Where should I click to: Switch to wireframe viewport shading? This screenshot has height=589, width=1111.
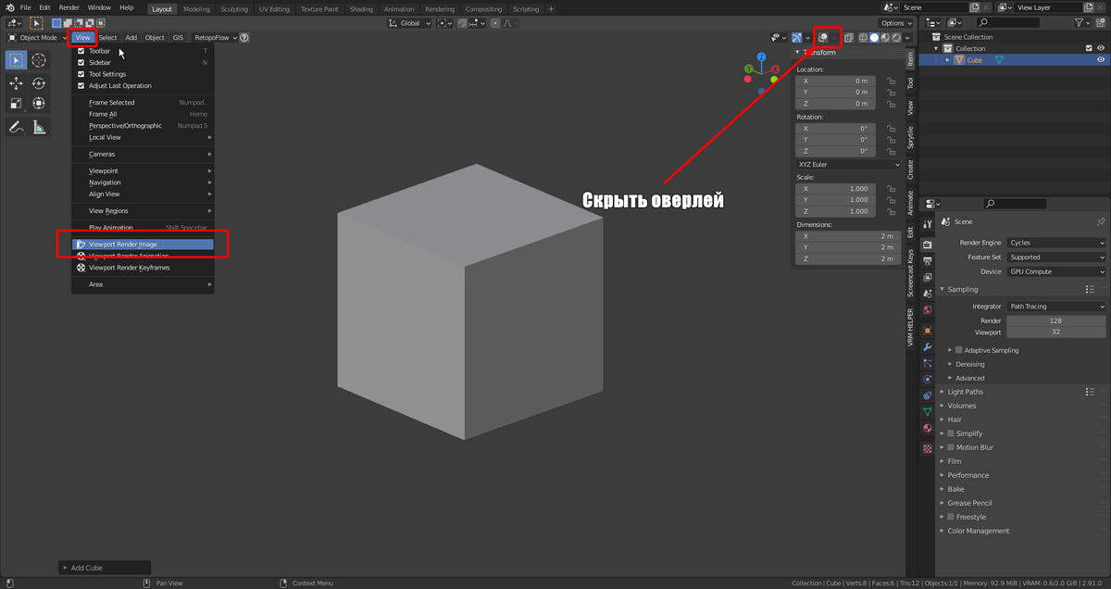click(863, 38)
